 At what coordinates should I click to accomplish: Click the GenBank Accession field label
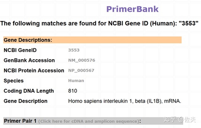point(29,60)
